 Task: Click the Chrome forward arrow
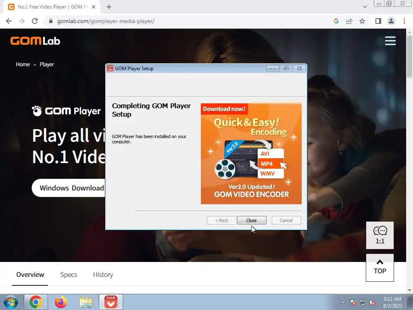pyautogui.click(x=22, y=21)
